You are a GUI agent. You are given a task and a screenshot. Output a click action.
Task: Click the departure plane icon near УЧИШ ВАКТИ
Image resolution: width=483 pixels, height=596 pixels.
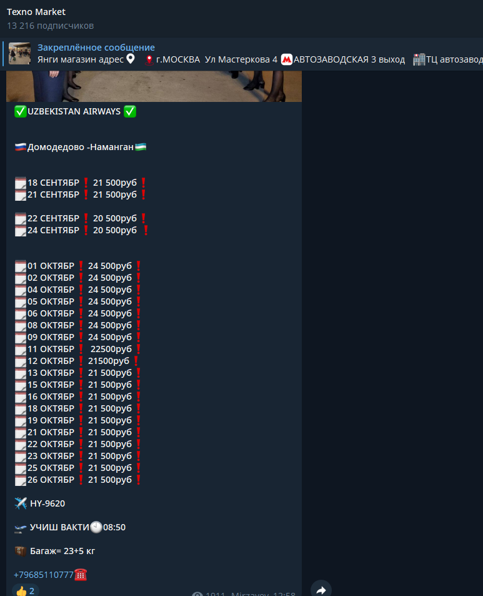coord(21,528)
